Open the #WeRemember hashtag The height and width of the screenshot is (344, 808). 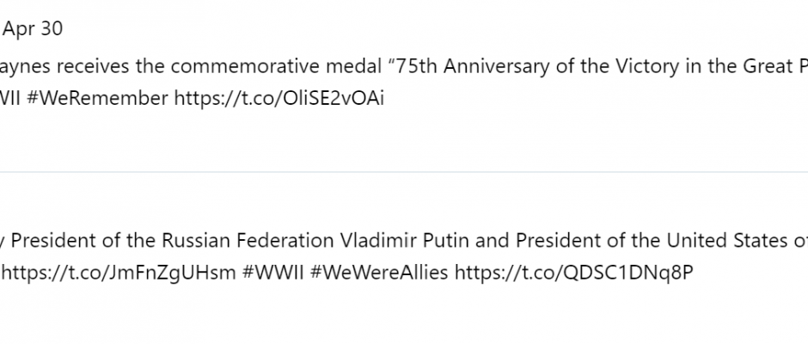(x=97, y=98)
